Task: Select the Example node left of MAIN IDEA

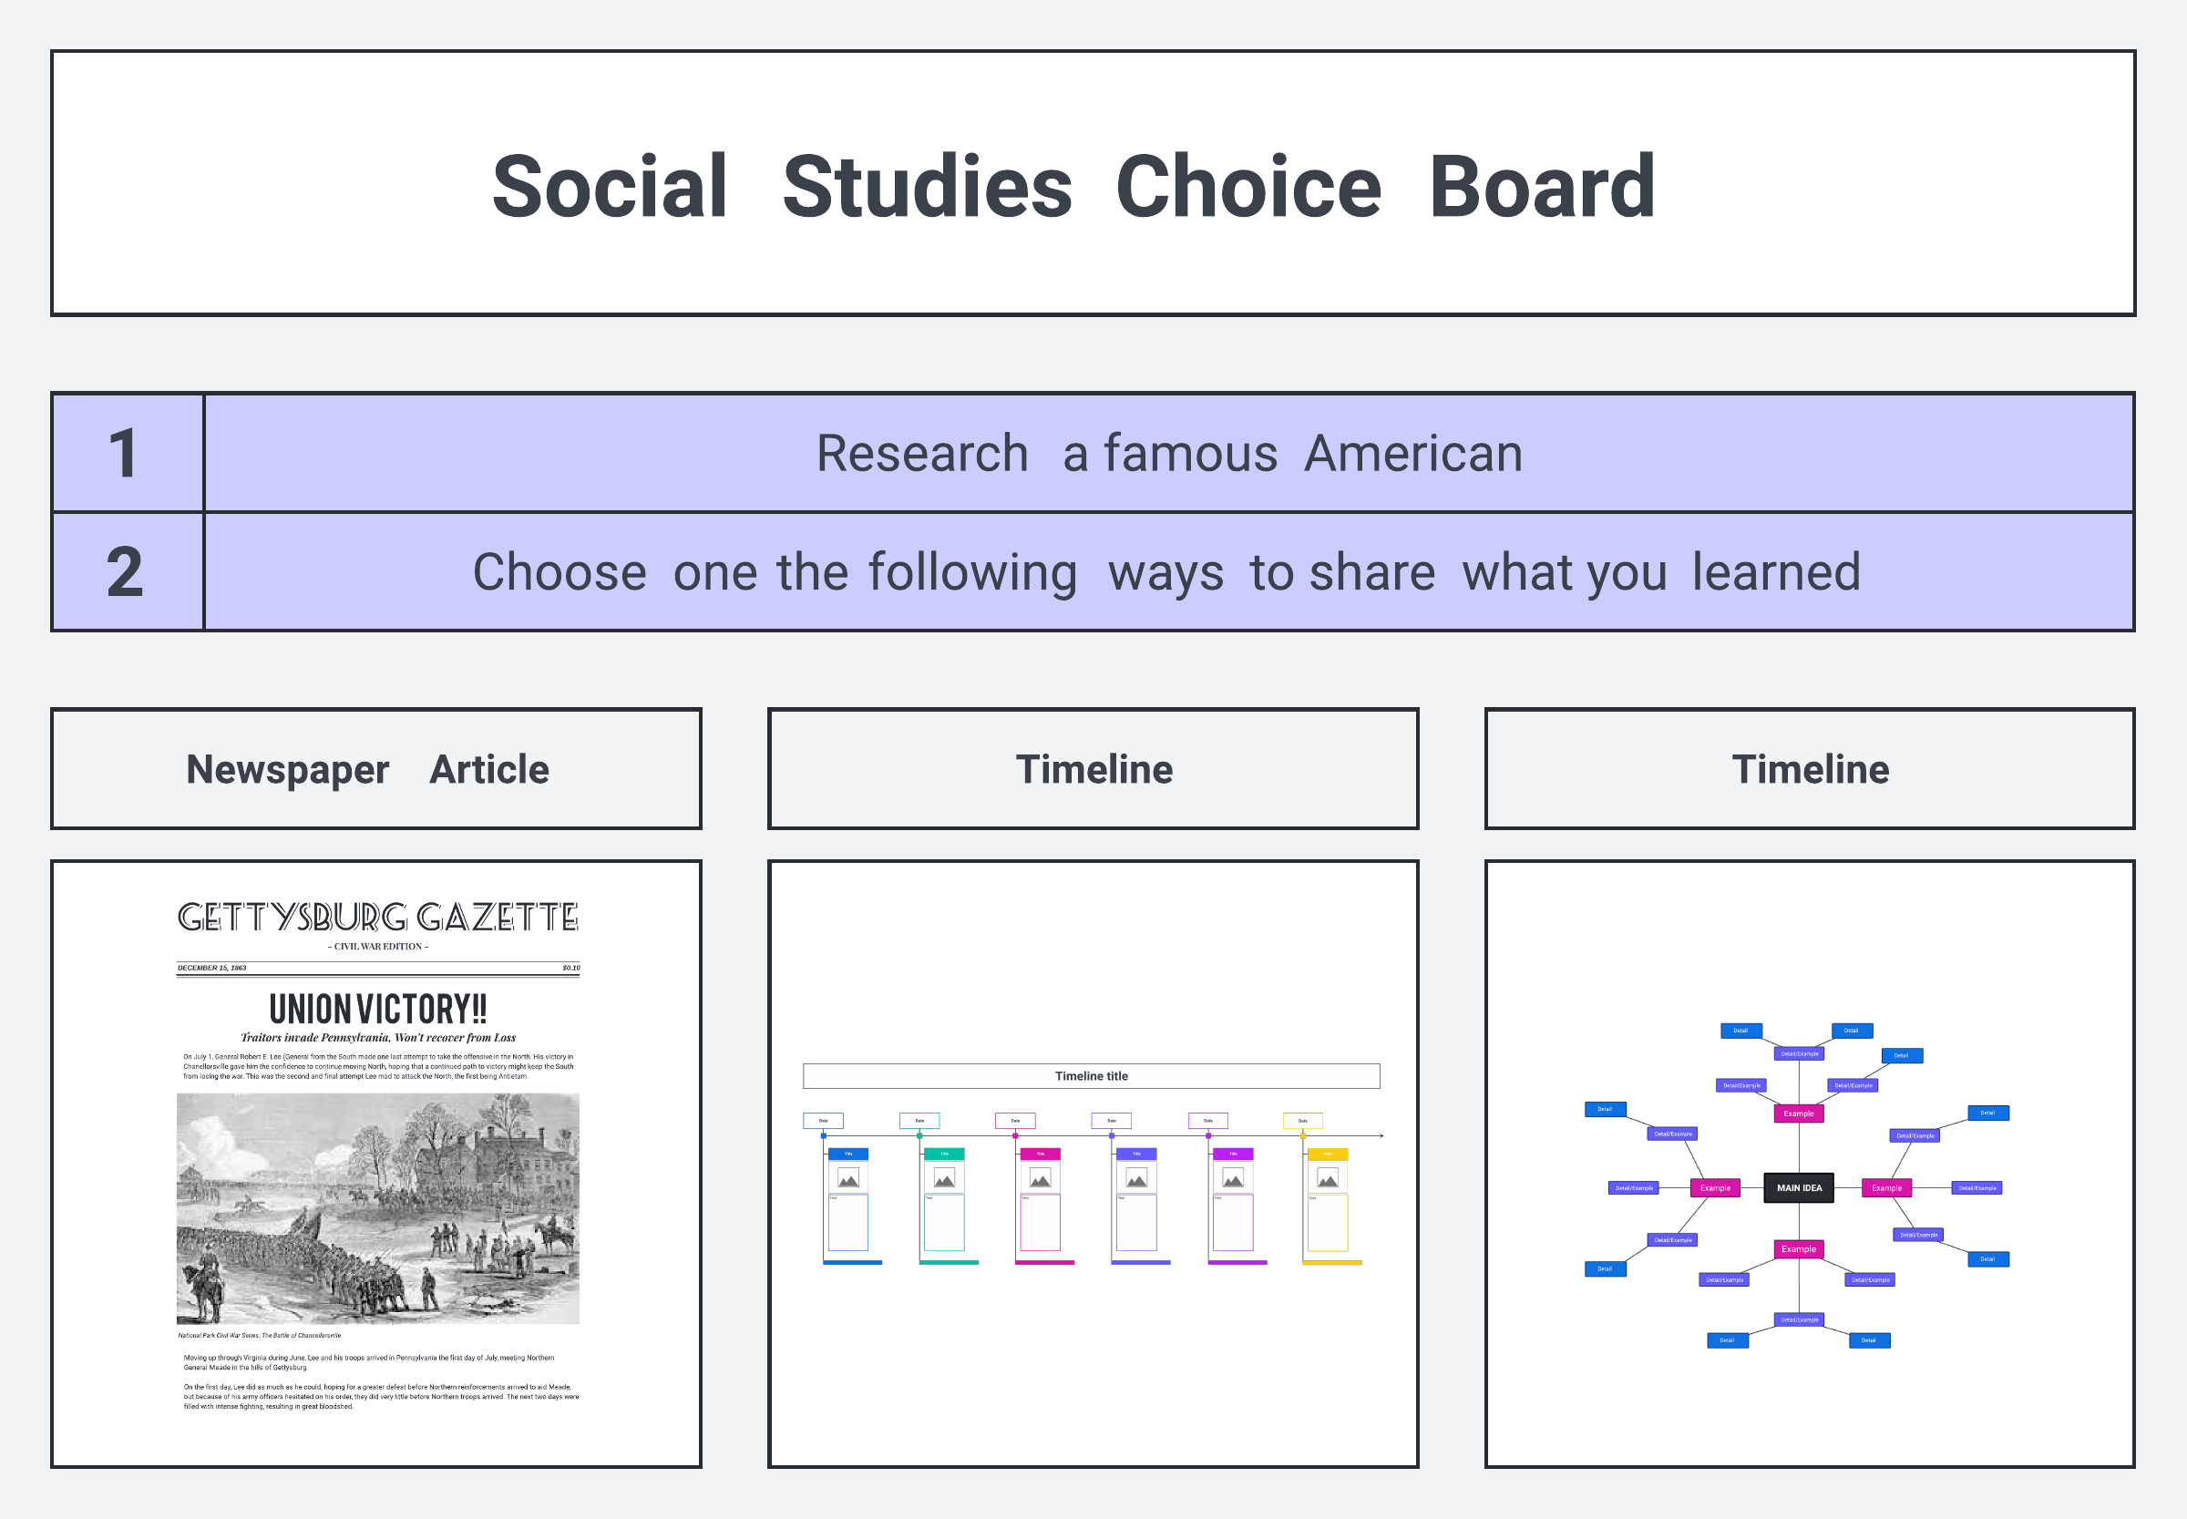Action: [1715, 1188]
